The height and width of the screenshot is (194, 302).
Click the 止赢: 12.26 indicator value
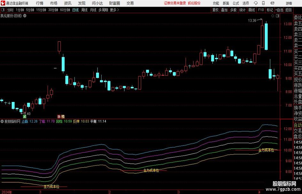click(x=29, y=121)
